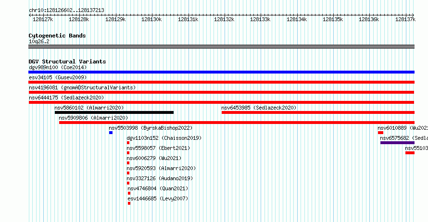Click the 128127k ruler tick label

click(x=43, y=20)
